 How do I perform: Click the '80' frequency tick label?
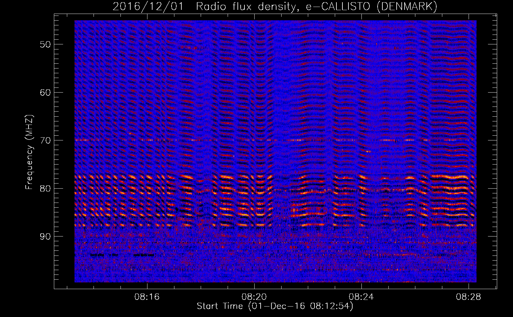45,189
